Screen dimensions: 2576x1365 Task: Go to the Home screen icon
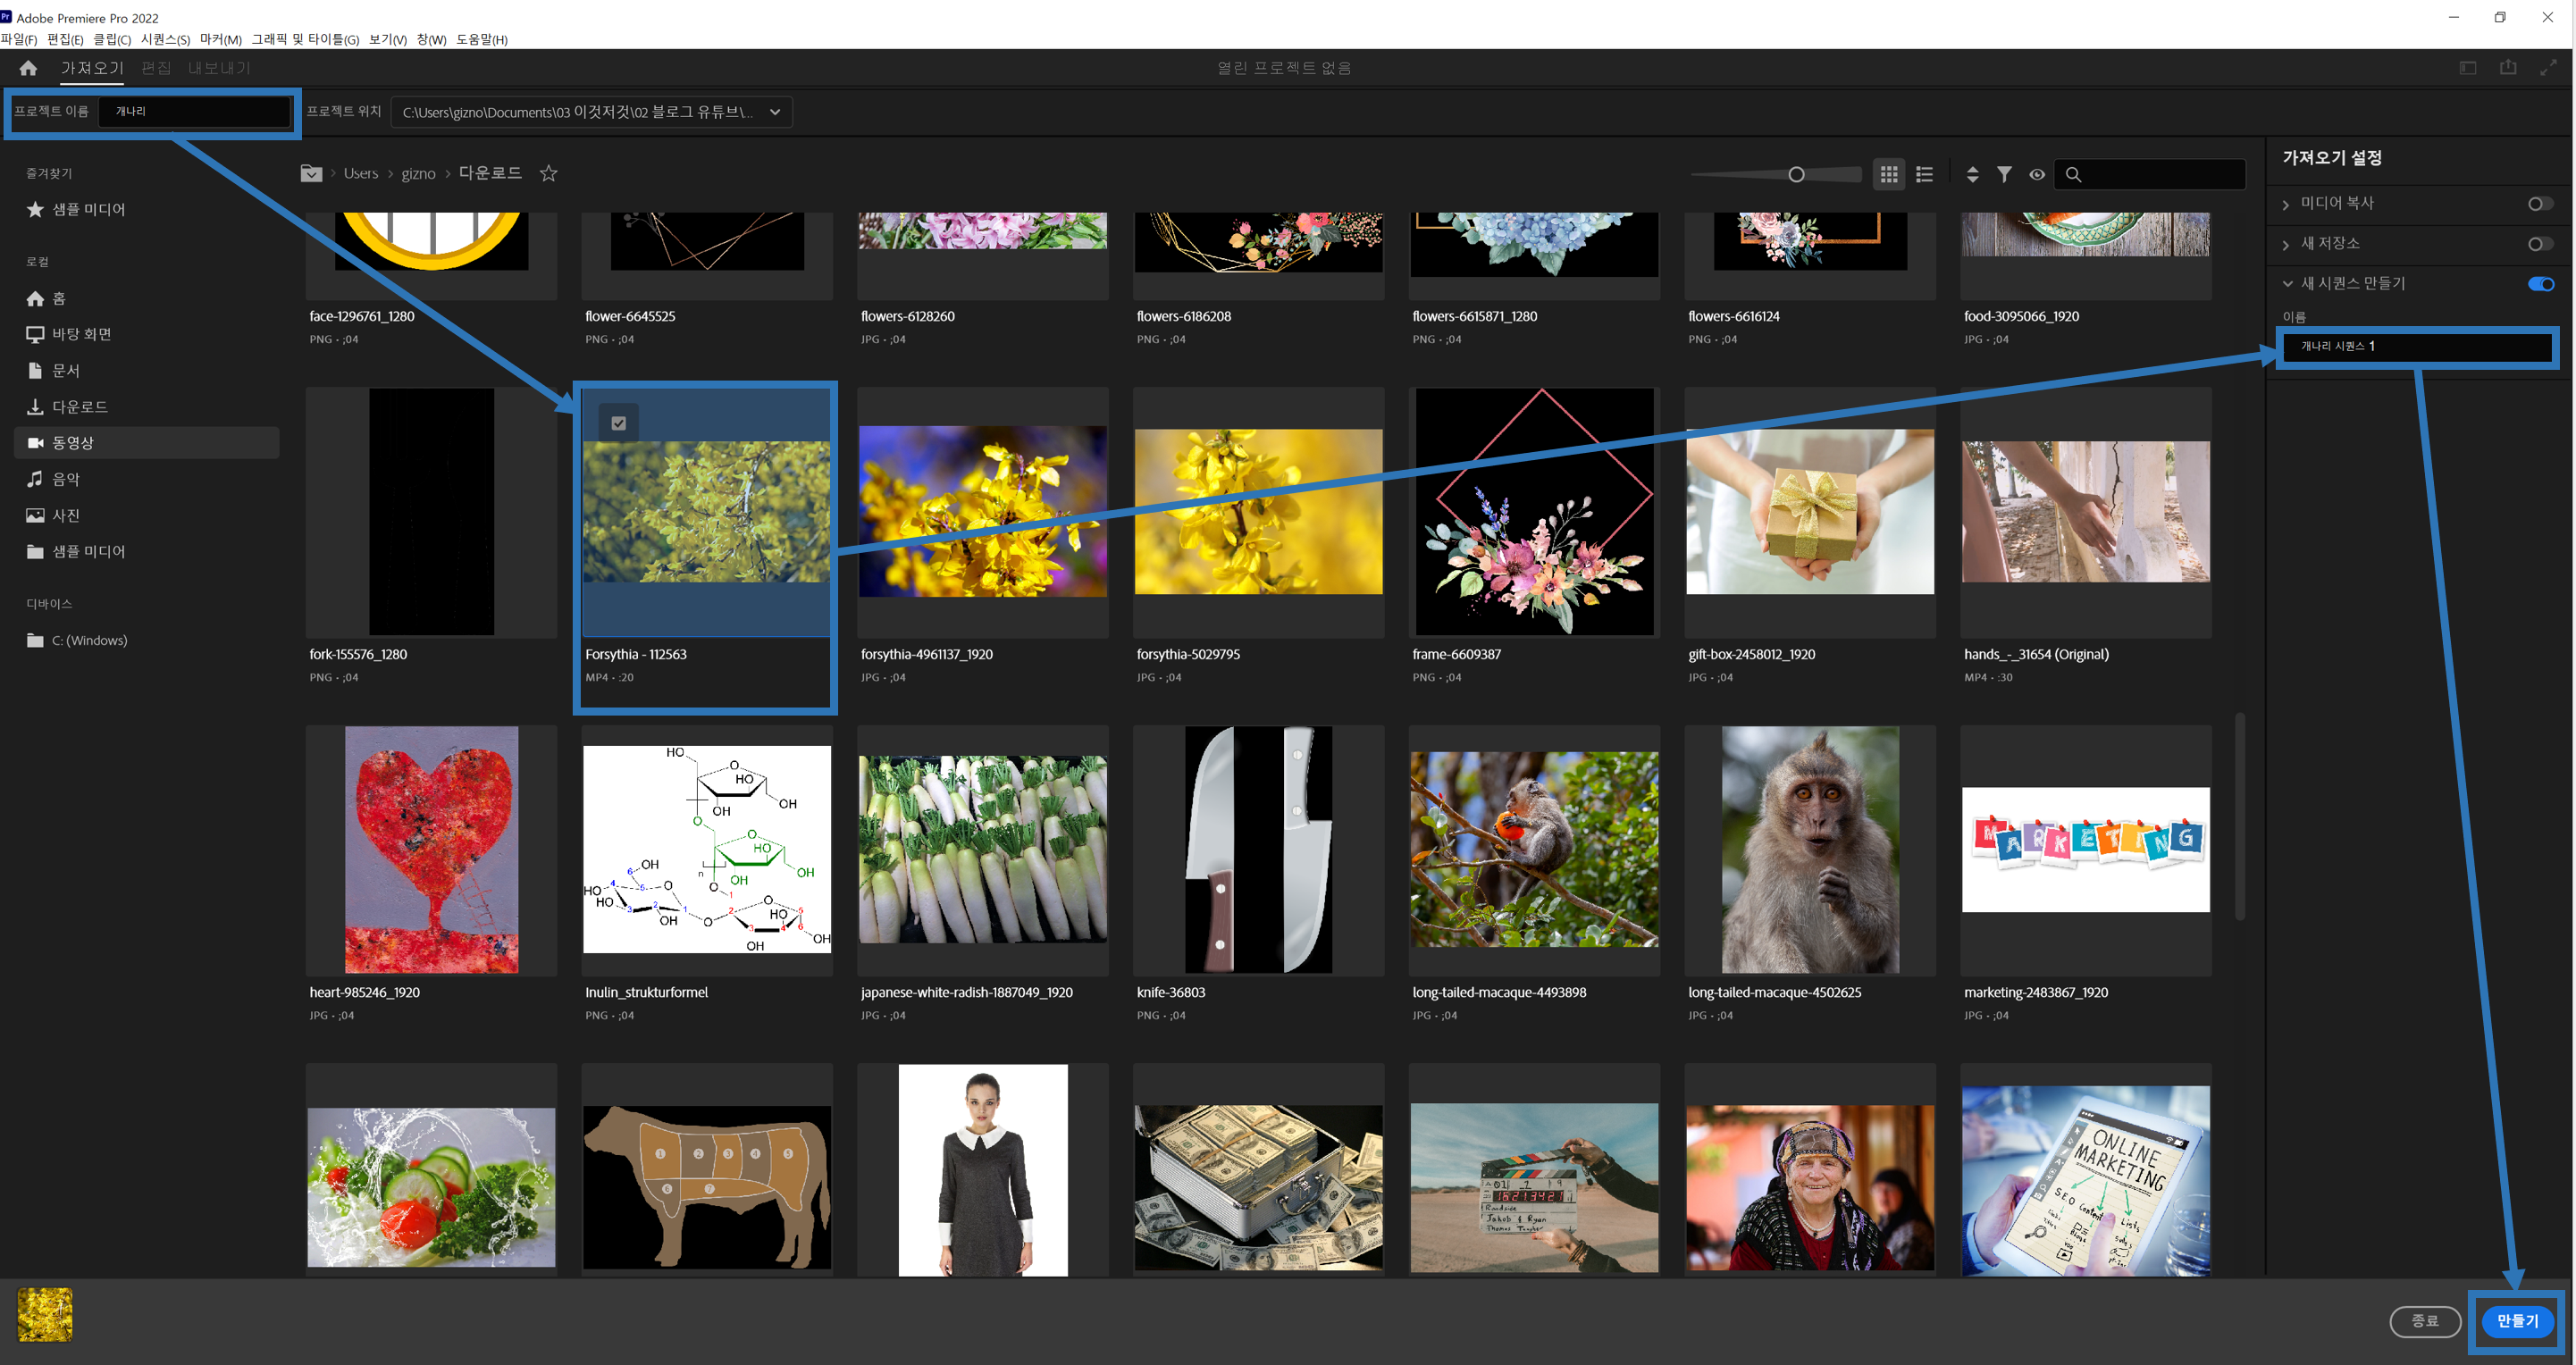28,68
